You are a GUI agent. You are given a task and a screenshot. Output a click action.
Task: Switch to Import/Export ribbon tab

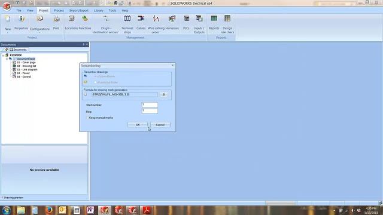(79, 11)
